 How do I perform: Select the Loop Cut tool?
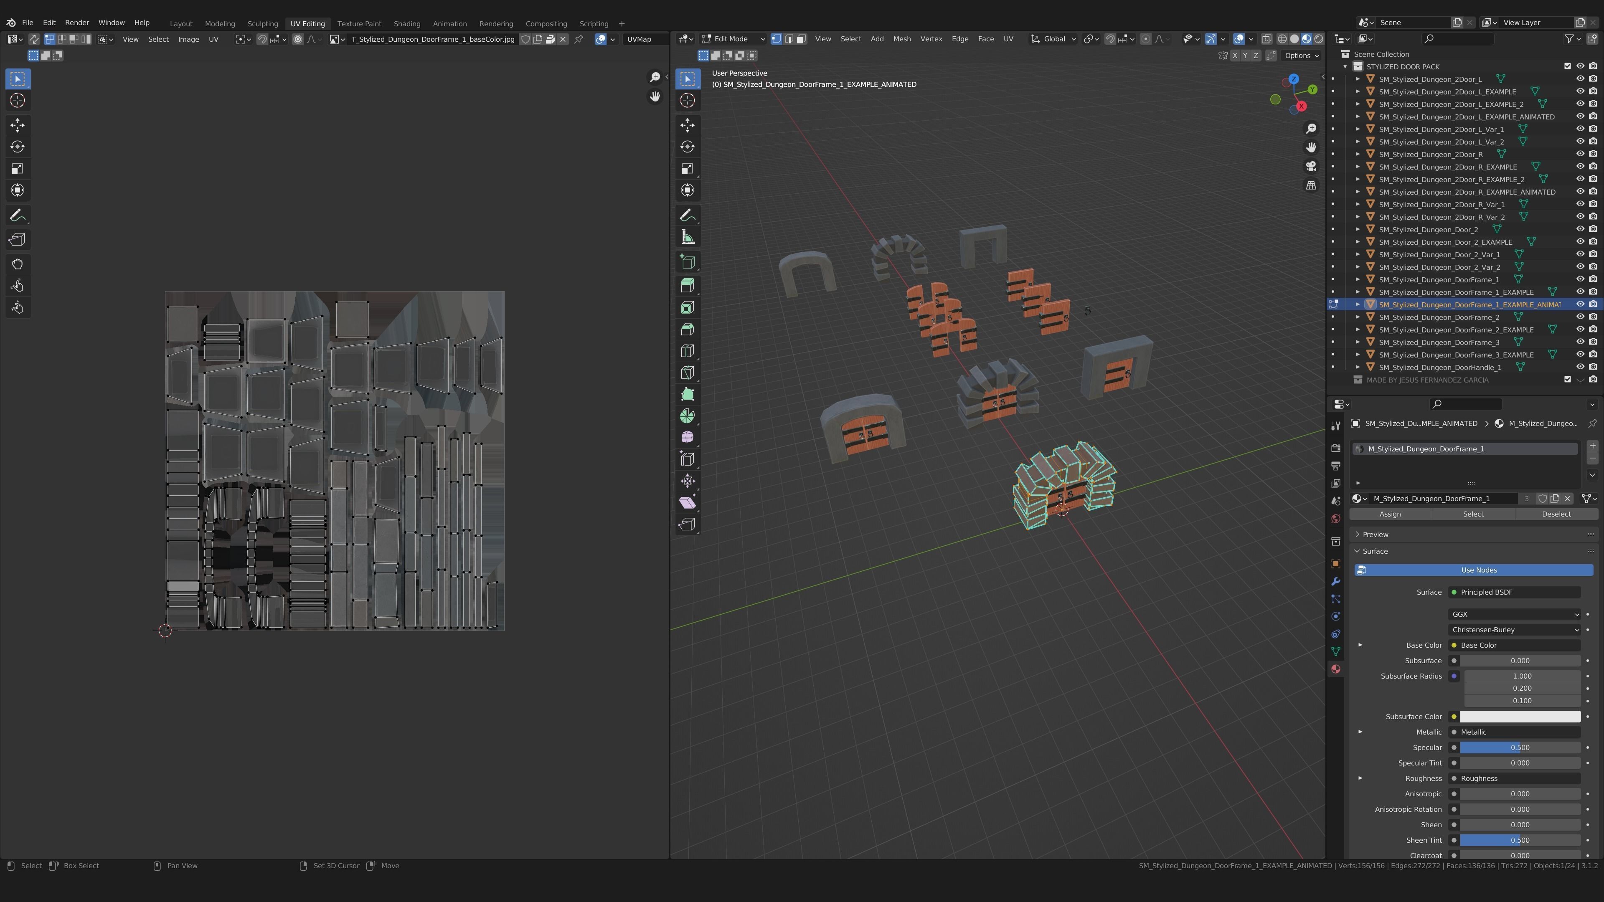[688, 351]
